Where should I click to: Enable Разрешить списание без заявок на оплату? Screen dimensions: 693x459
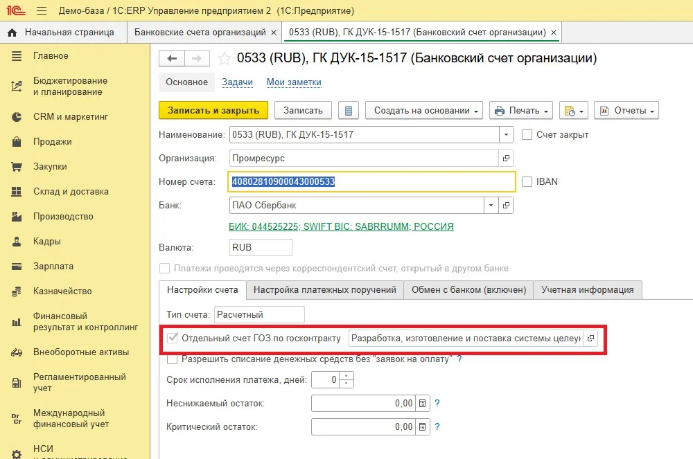[x=173, y=359]
